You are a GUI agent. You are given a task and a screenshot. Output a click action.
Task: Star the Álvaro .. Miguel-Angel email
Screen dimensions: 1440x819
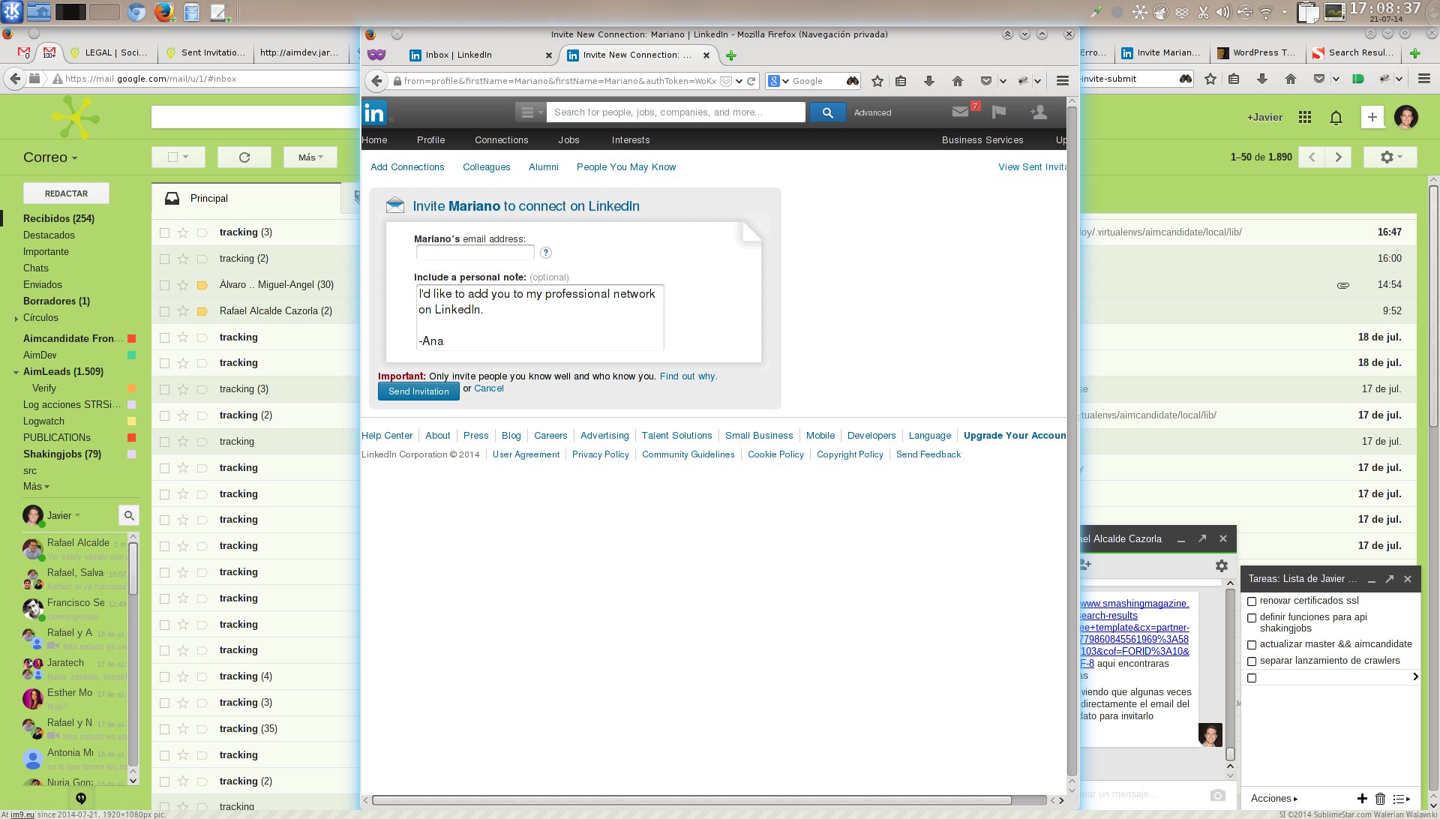(x=183, y=285)
